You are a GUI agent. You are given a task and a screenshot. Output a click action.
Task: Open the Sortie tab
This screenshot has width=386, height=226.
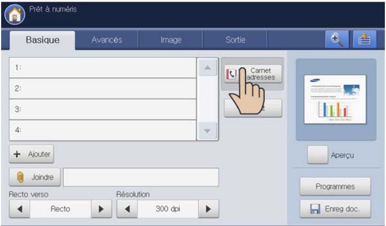(x=236, y=39)
